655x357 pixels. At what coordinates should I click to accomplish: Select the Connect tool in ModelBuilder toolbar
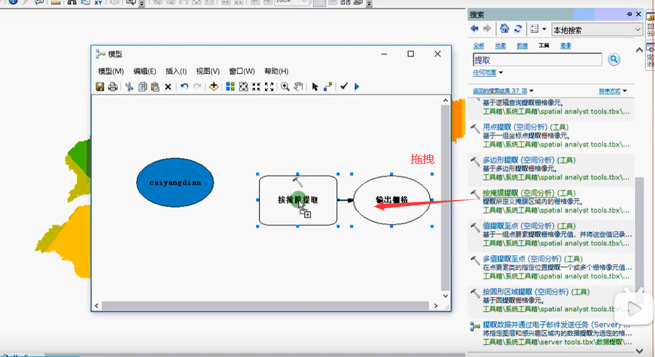pos(328,86)
